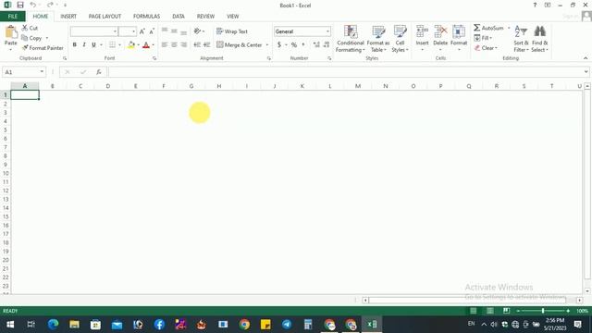Toggle Underline formatting
Viewport: 592px width, 333px height.
click(93, 45)
